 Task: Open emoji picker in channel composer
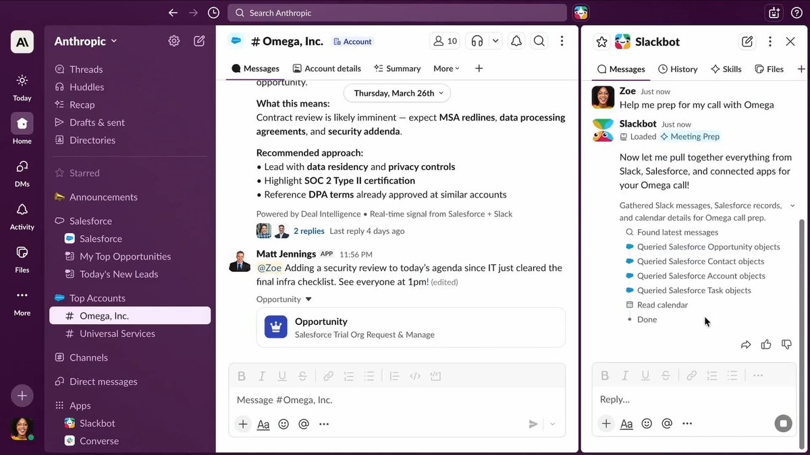283,424
